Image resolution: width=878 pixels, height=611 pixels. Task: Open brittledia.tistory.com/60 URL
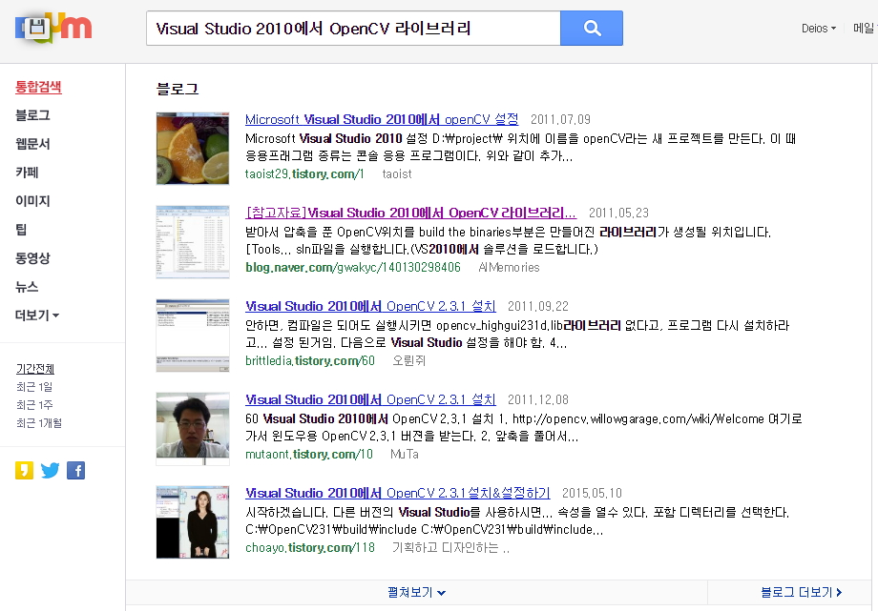(310, 361)
